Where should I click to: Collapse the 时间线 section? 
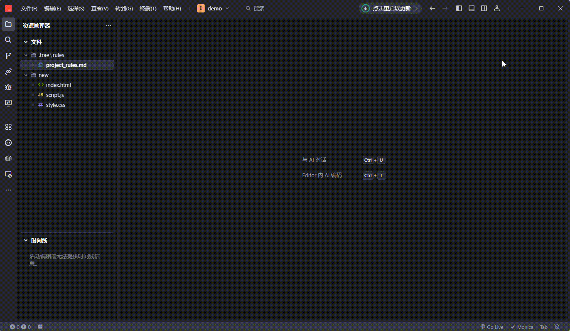coord(26,240)
